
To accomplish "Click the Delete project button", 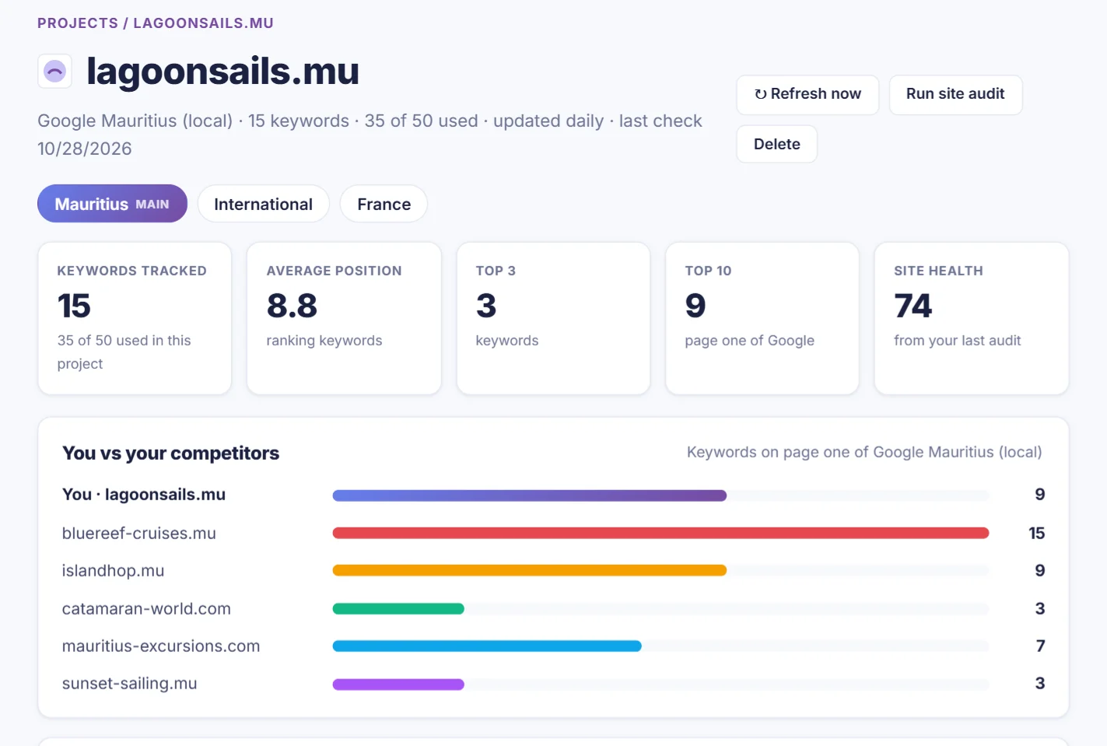I will coord(776,144).
